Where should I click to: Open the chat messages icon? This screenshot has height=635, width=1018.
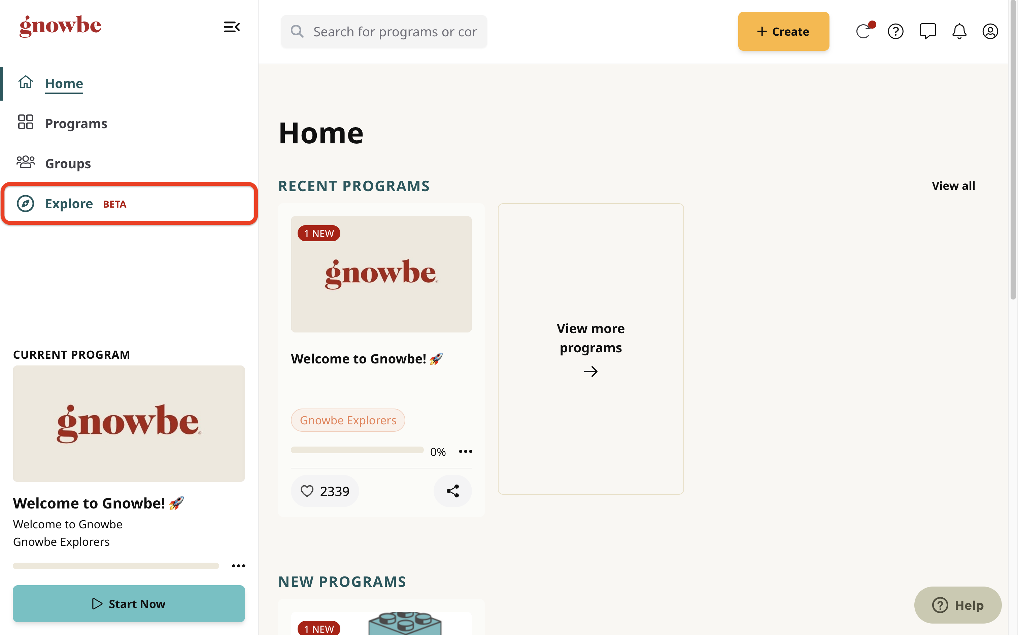[927, 31]
